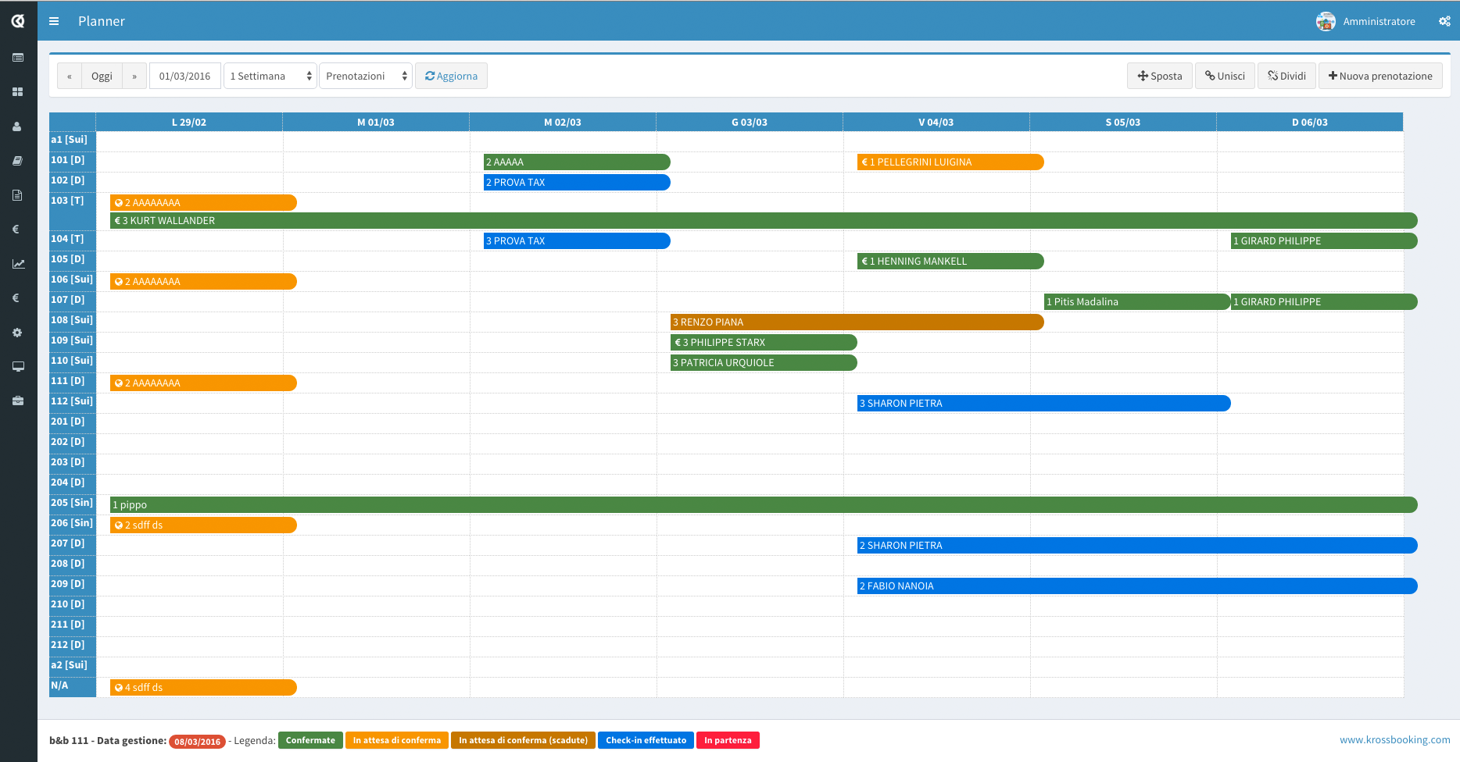This screenshot has height=762, width=1460.
Task: Open GIRARD PHILIPPE booking in room 107
Action: [1324, 301]
